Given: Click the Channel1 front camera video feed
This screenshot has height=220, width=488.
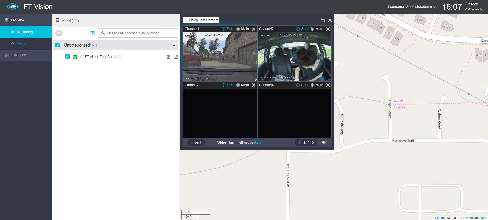Looking at the screenshot, I should coord(220,57).
